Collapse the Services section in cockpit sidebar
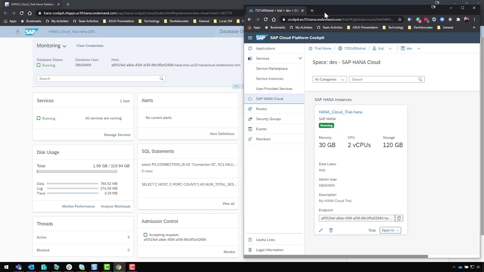Viewport: 484px width, 272px height. [300, 58]
